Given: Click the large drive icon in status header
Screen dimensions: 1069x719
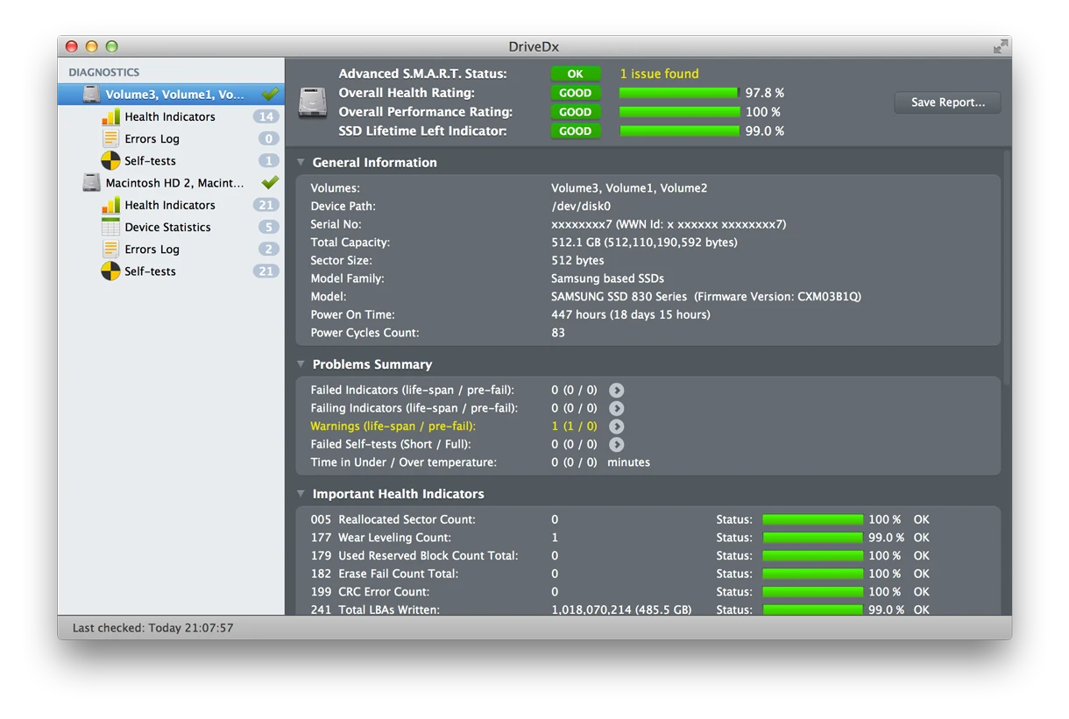Looking at the screenshot, I should coord(313,102).
